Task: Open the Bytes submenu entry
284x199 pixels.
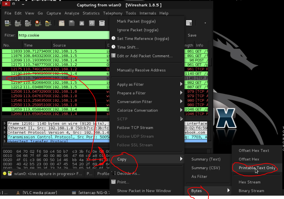Action: pyautogui.click(x=208, y=191)
